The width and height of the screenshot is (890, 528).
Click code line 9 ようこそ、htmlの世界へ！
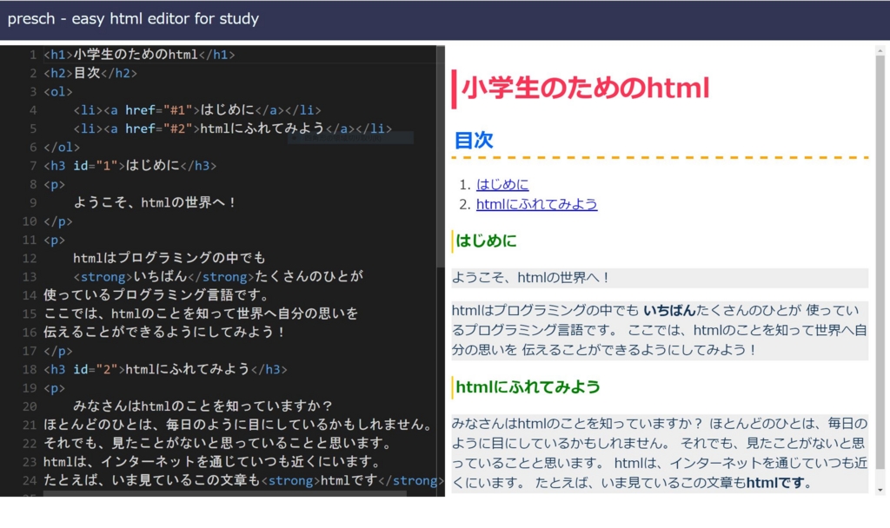155,202
